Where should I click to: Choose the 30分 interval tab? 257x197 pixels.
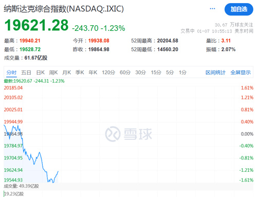coord(140,73)
